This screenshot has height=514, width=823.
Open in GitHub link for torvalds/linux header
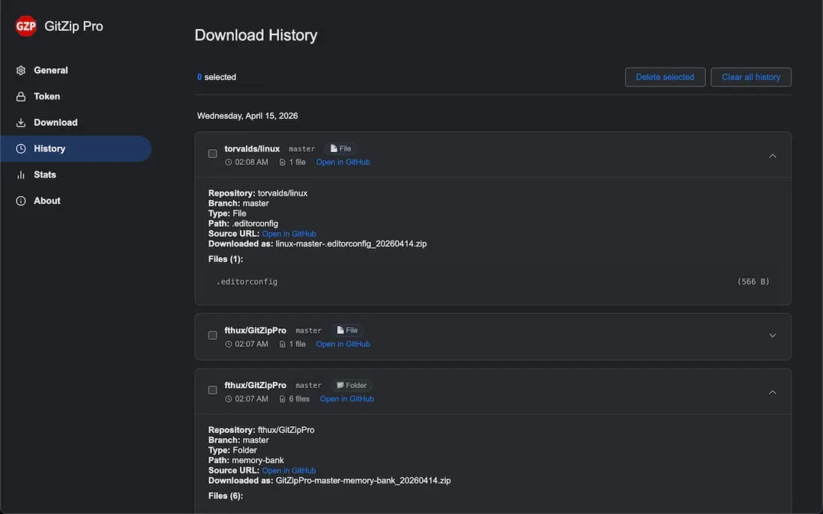(343, 163)
